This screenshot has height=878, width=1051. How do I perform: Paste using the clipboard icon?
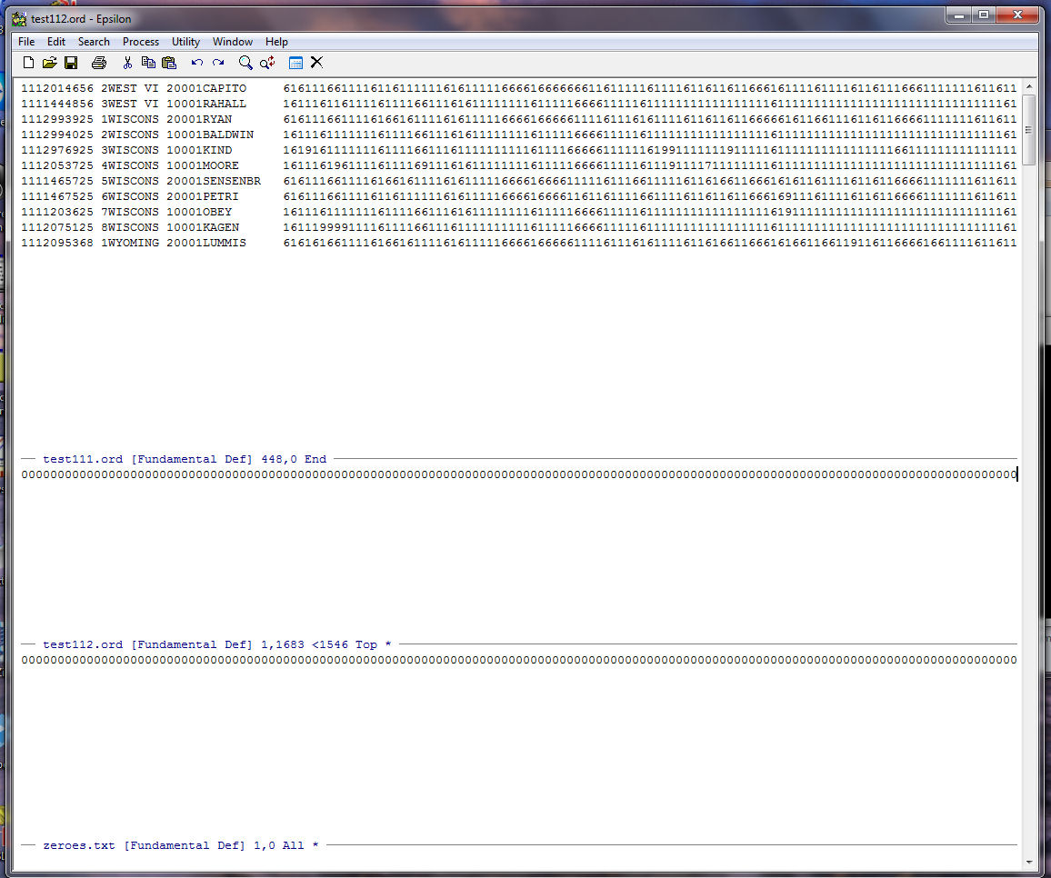pos(169,63)
